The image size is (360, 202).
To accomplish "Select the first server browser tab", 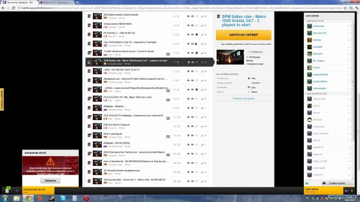I will 20,2.
